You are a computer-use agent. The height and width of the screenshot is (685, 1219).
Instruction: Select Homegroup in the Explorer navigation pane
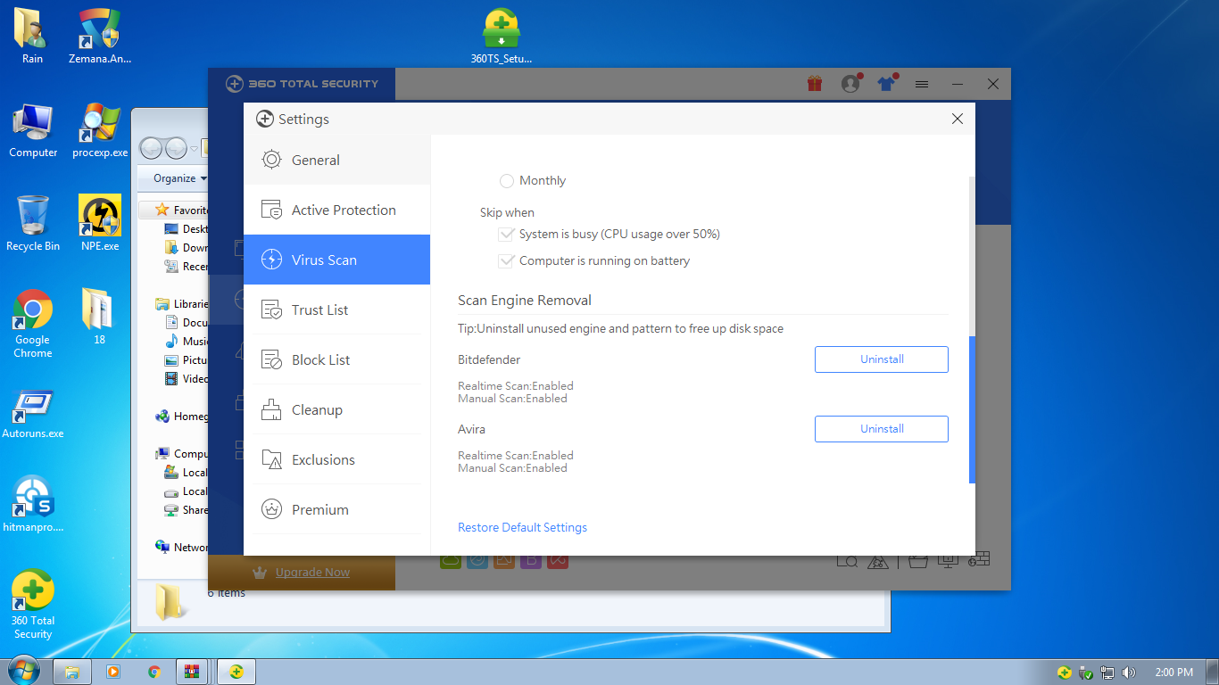[x=182, y=417]
